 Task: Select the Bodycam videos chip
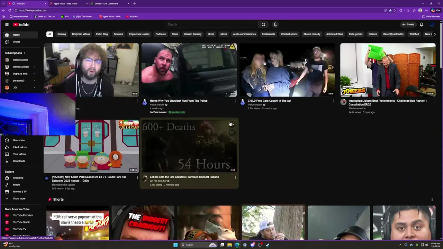point(81,34)
